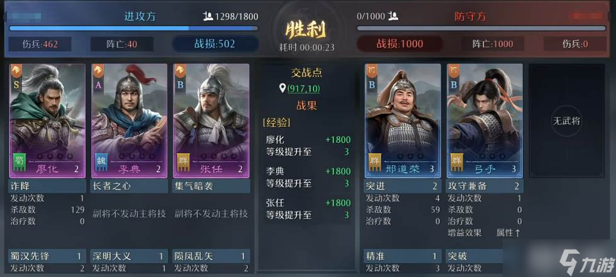Click the attacker troop count icon

click(208, 16)
